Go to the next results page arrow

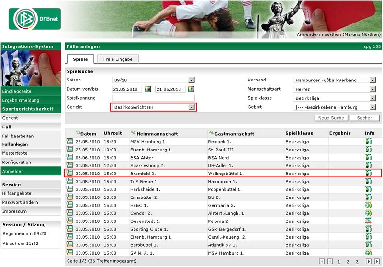pyautogui.click(x=368, y=261)
